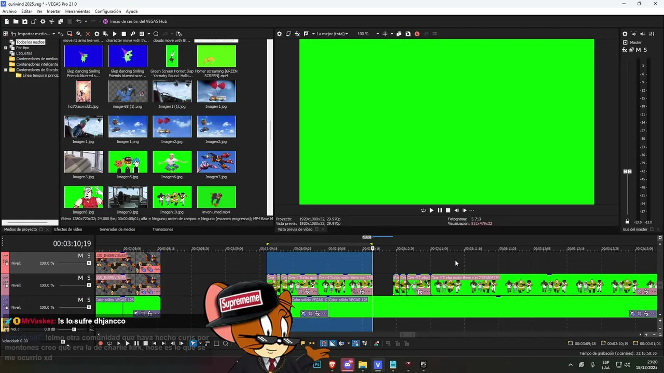Open Photoshop from the taskbar
This screenshot has width=664, height=373.
317,365
